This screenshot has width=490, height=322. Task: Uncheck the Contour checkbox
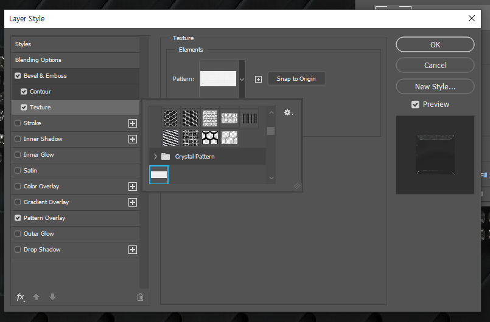24,91
